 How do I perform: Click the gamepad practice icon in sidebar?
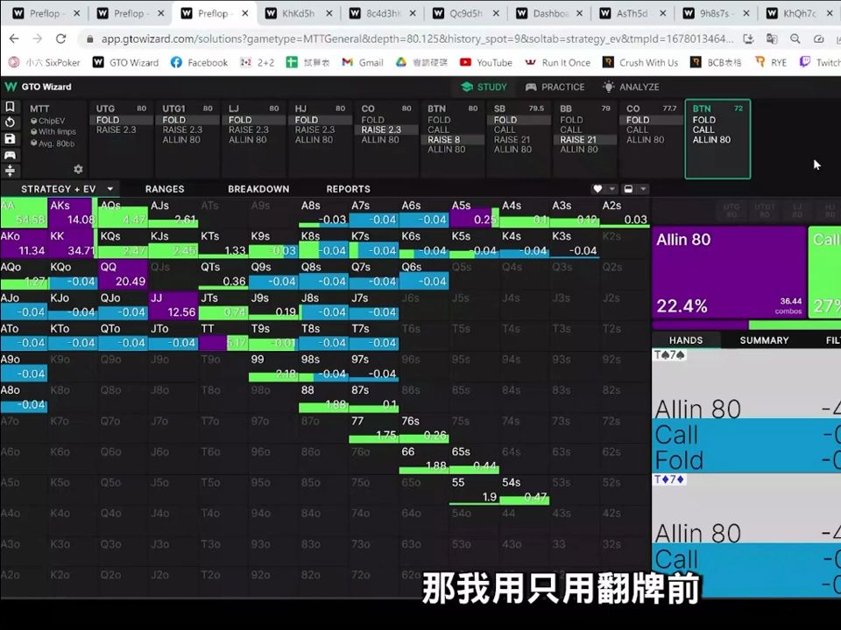click(10, 155)
